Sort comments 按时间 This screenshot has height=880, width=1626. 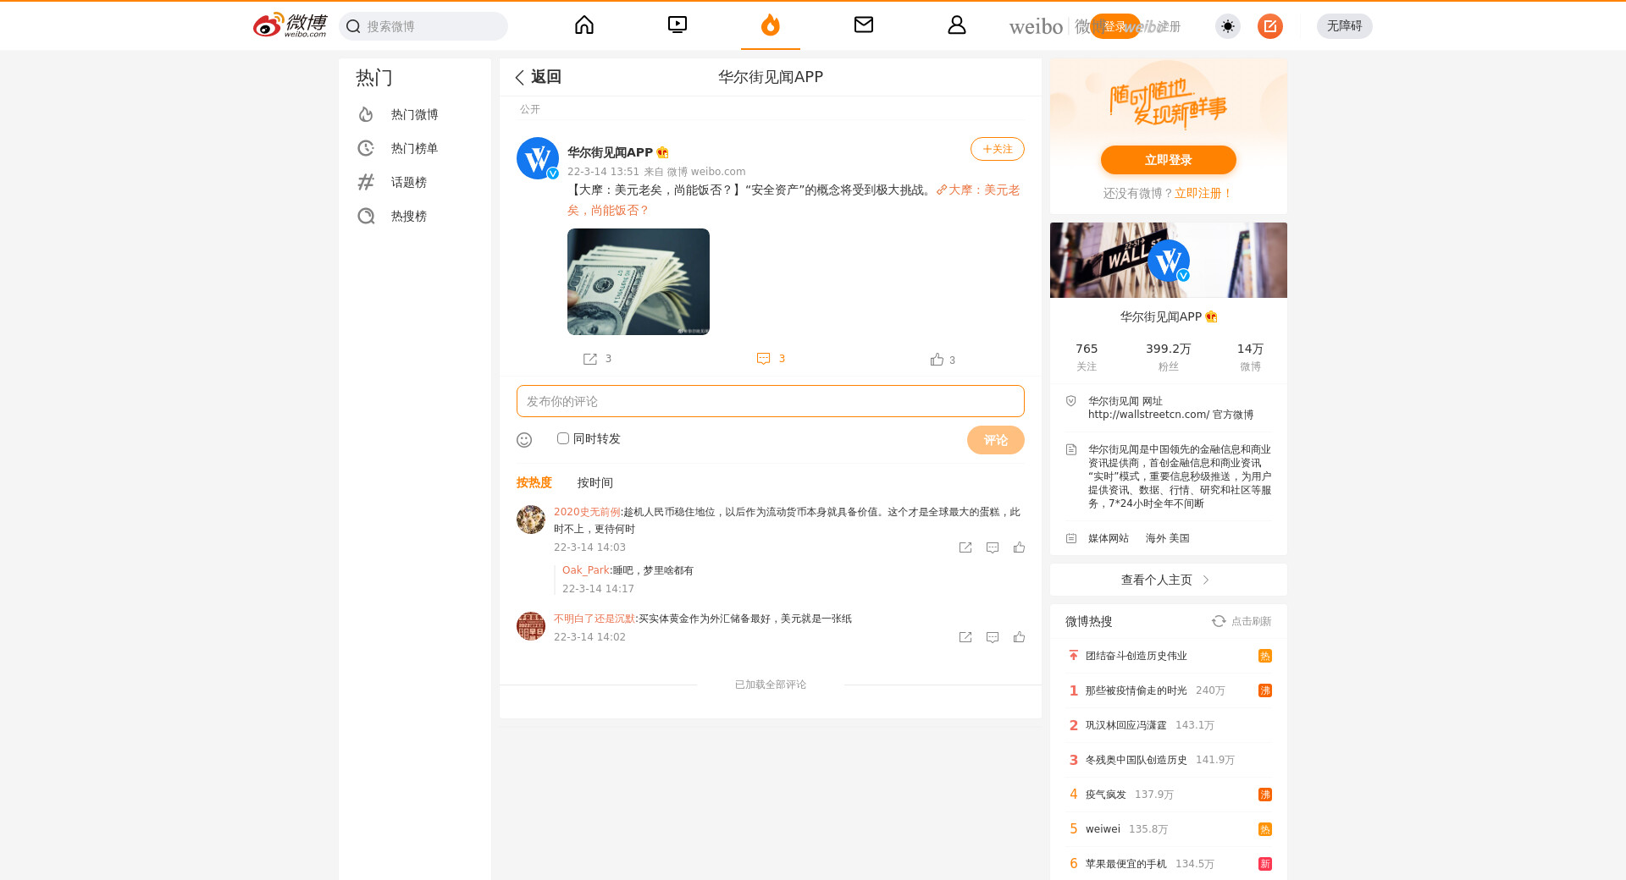pyautogui.click(x=595, y=482)
